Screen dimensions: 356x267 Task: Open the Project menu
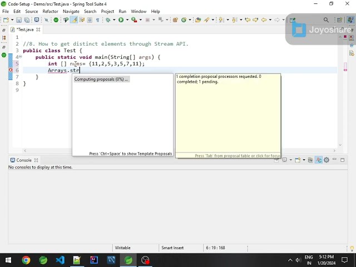click(x=107, y=11)
